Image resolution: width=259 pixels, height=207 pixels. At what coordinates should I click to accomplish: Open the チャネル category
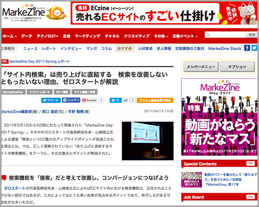[112, 36]
